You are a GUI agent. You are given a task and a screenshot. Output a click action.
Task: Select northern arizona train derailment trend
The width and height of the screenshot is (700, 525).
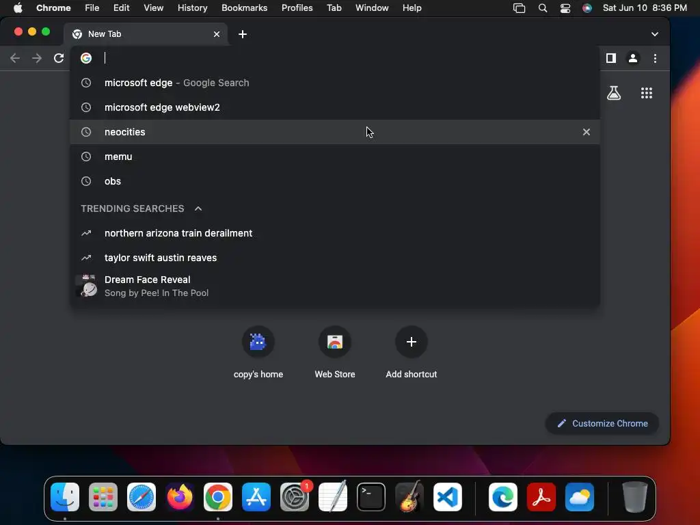pyautogui.click(x=335, y=233)
